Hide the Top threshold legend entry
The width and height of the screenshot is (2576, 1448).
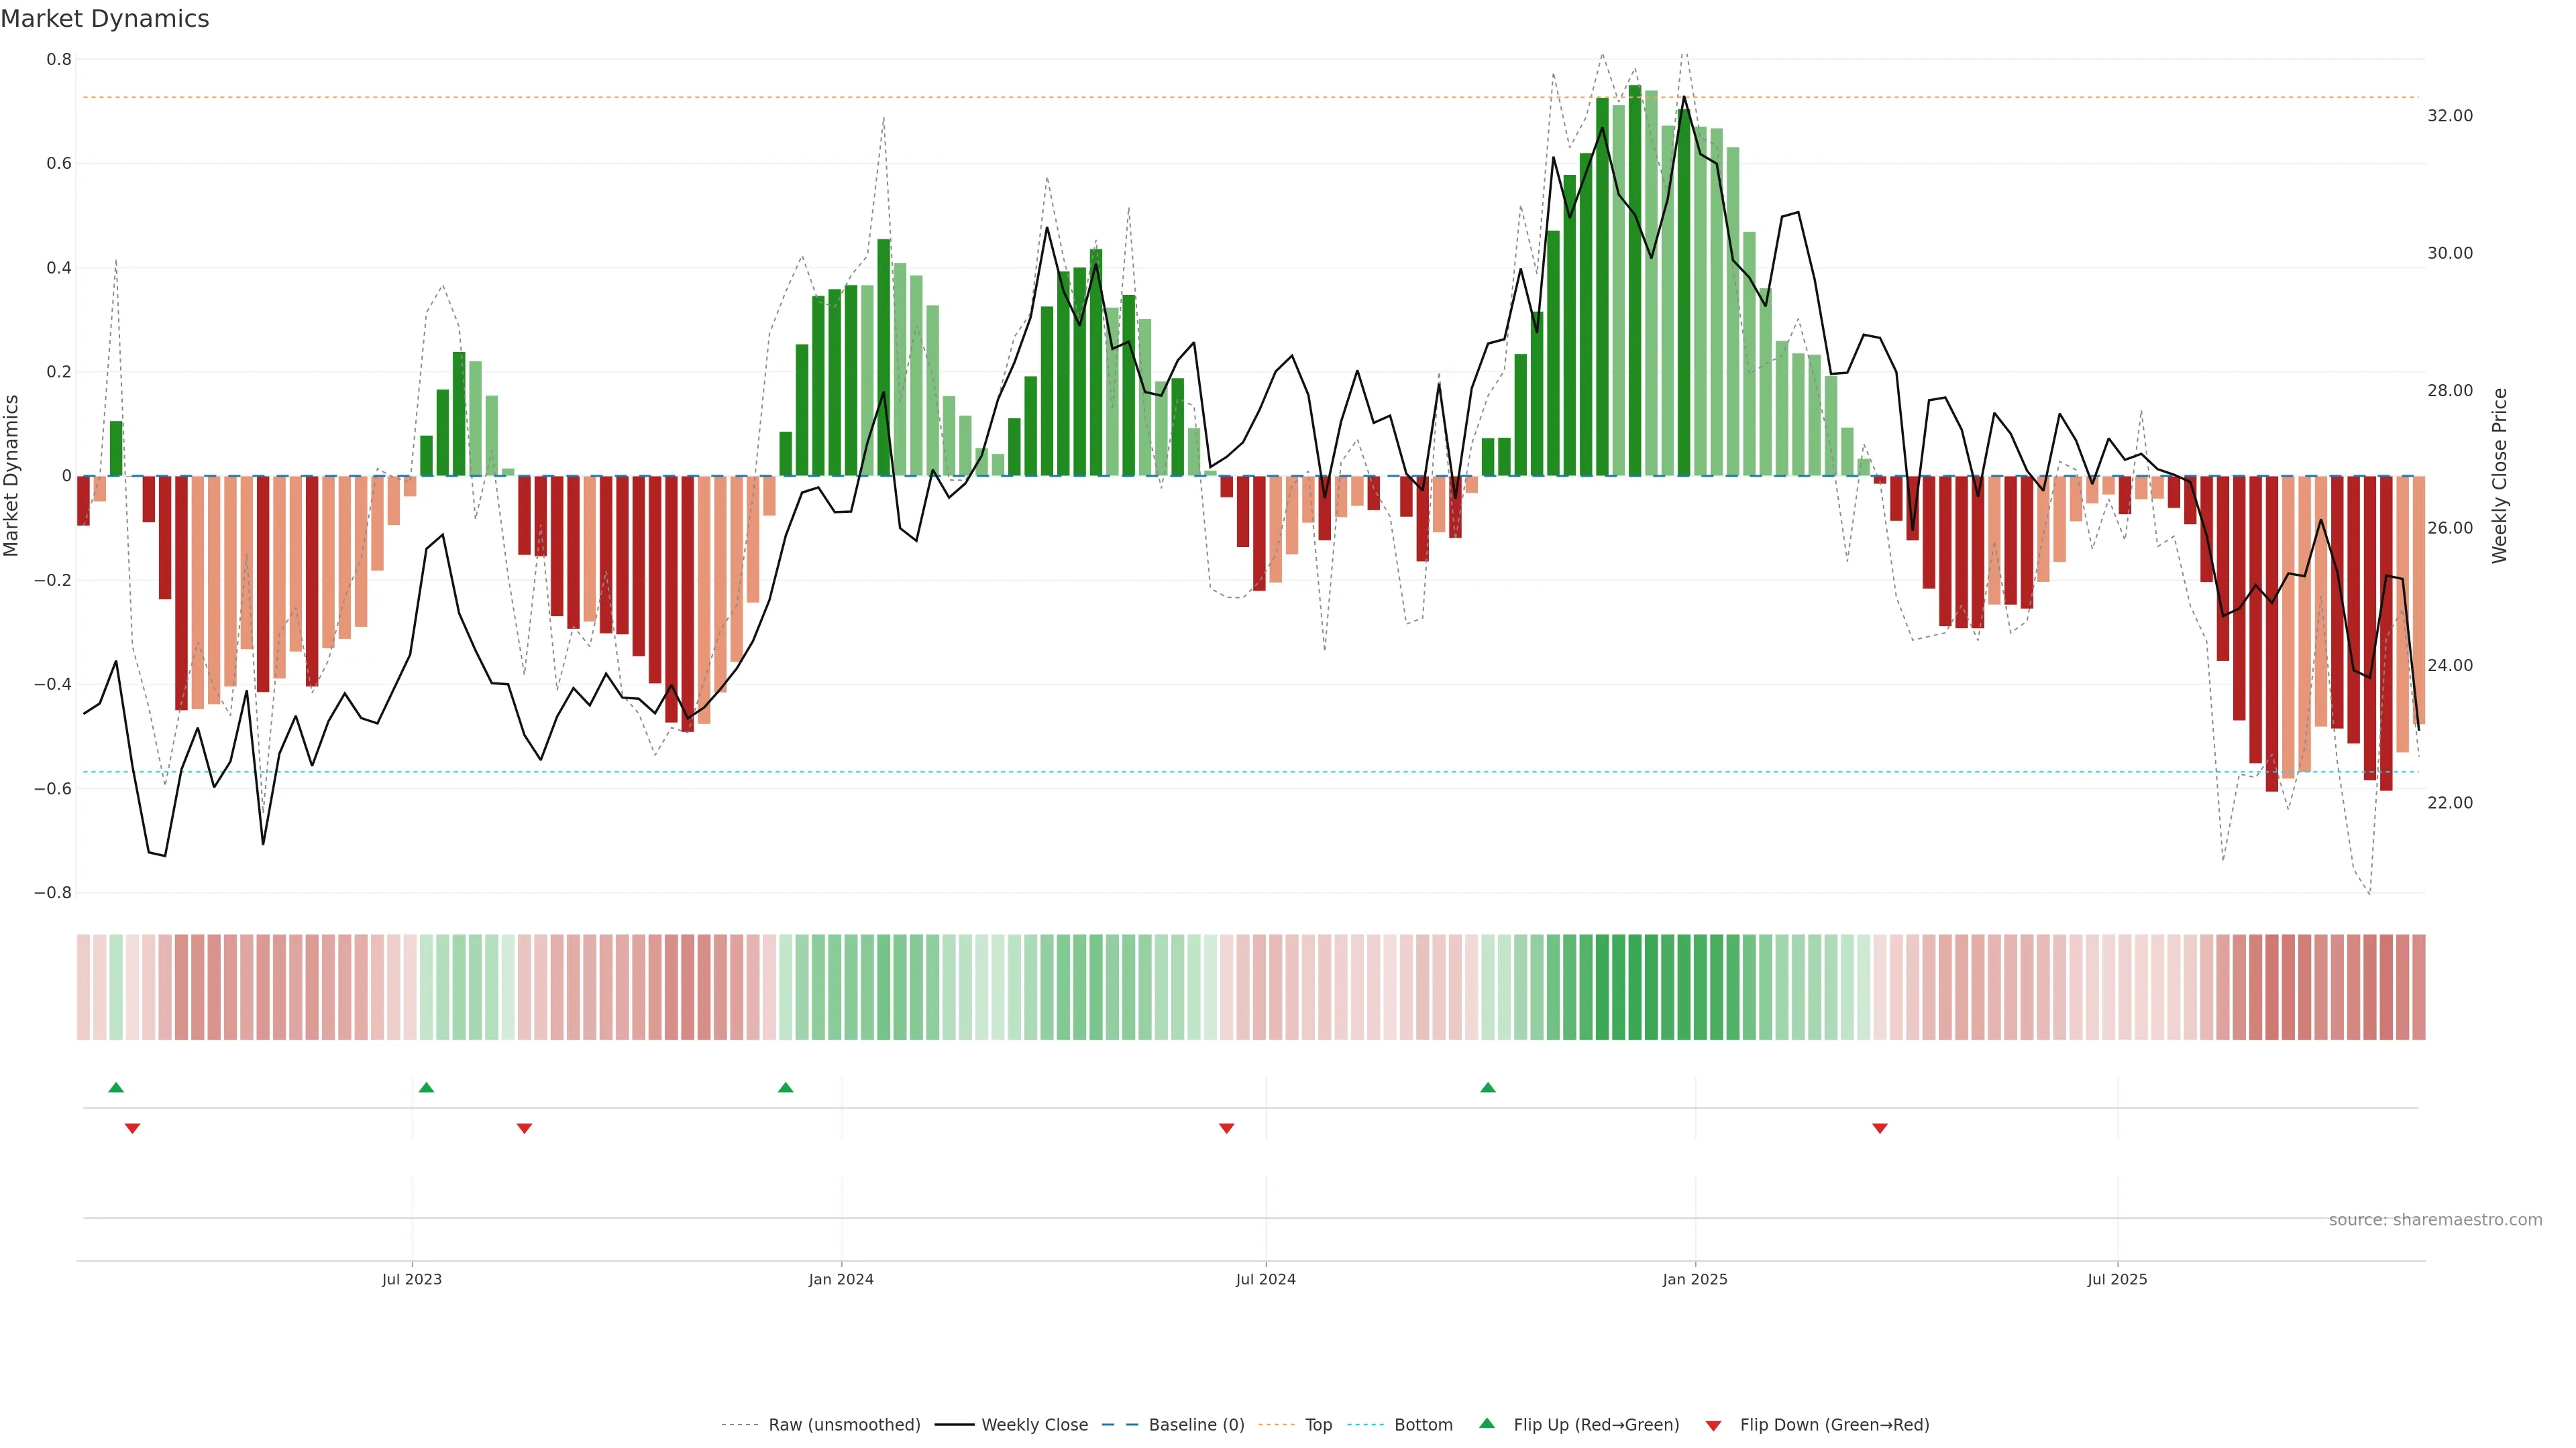pyautogui.click(x=1318, y=1425)
